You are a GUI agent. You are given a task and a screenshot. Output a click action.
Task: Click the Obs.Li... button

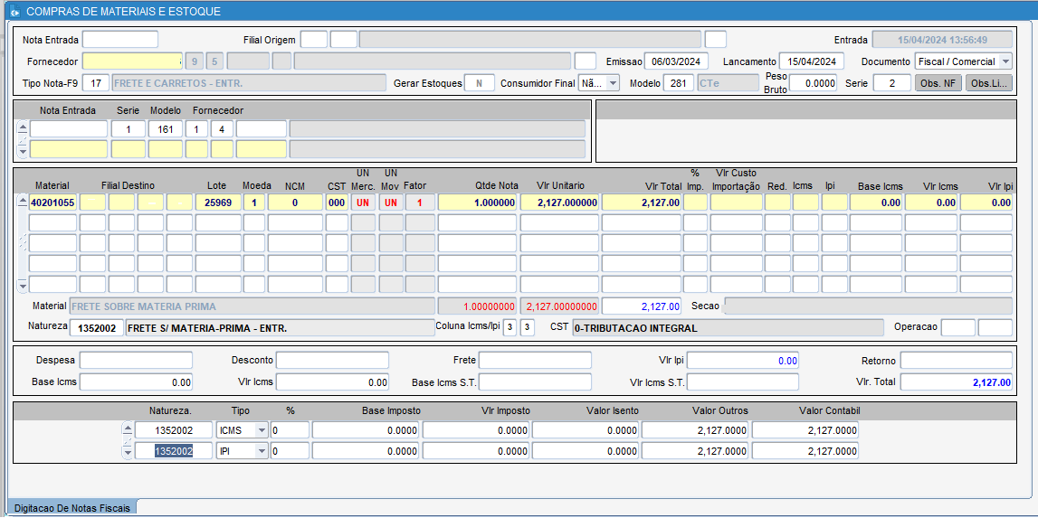coord(989,82)
